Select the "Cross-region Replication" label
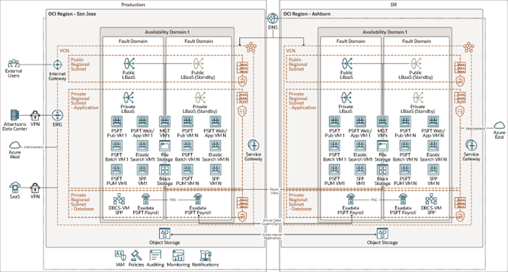The height and width of the screenshot is (272, 508). [x=272, y=236]
